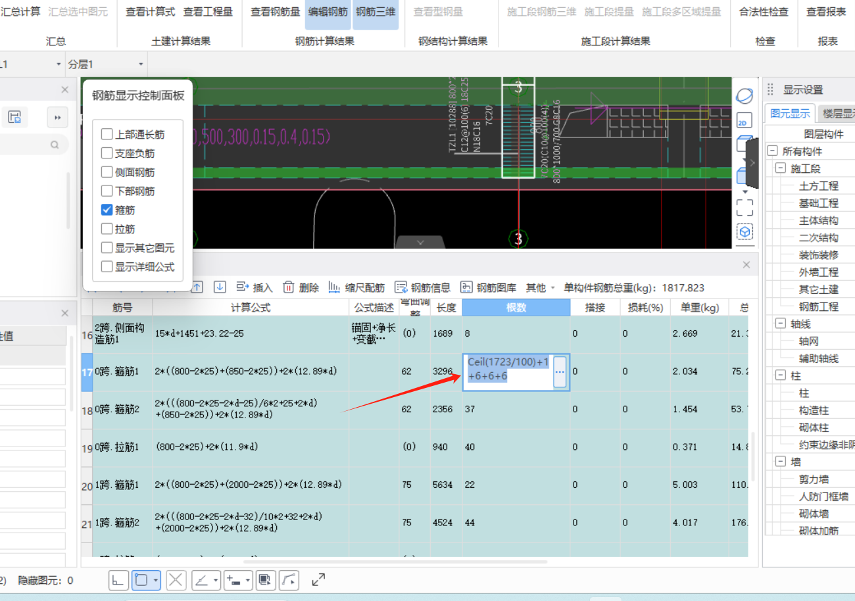The image size is (855, 601).
Task: Click 查看计算式 button
Action: click(x=151, y=12)
